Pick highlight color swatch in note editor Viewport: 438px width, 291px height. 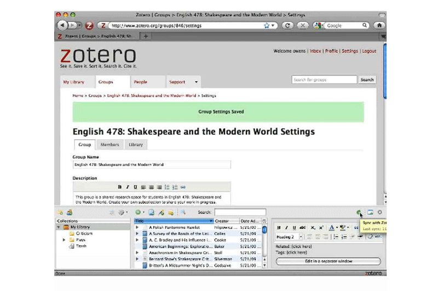tap(343, 228)
